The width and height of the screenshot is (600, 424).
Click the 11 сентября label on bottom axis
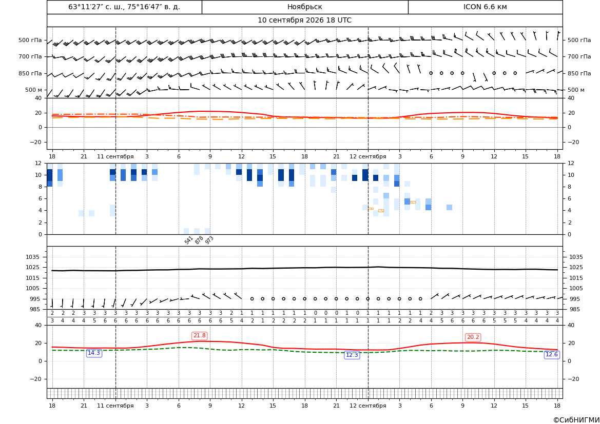click(x=115, y=406)
